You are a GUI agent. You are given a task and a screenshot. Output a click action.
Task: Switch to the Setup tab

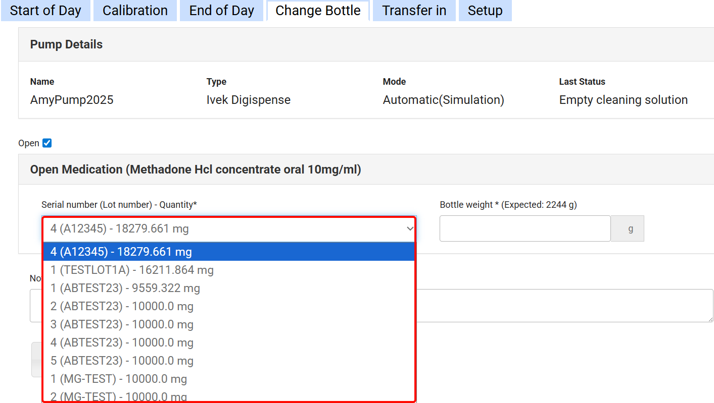click(485, 11)
